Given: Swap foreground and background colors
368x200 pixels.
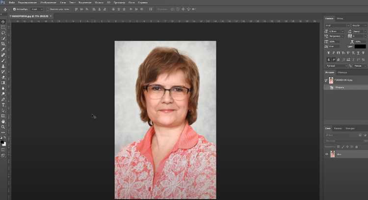Looking at the screenshot, I should coord(5,138).
